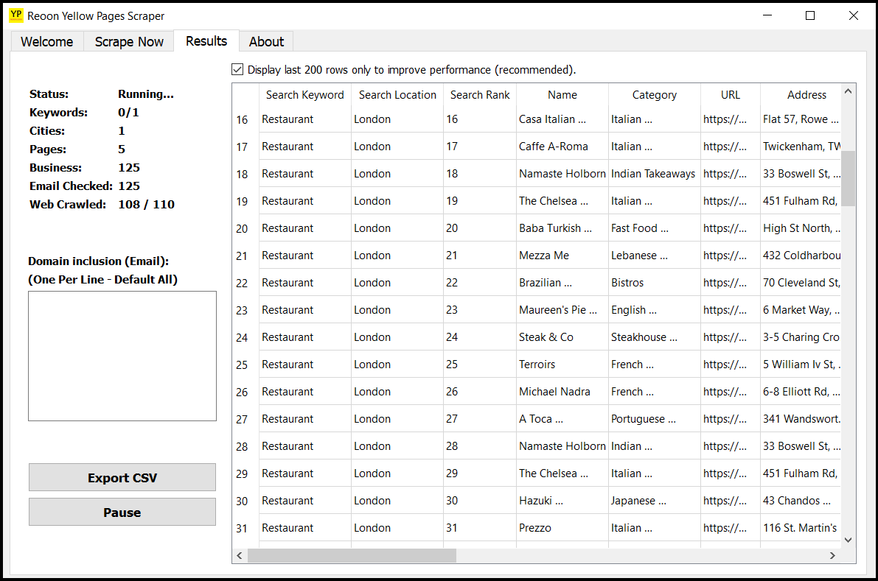Image resolution: width=878 pixels, height=581 pixels.
Task: Click the Search Keyword column header
Action: click(x=305, y=94)
